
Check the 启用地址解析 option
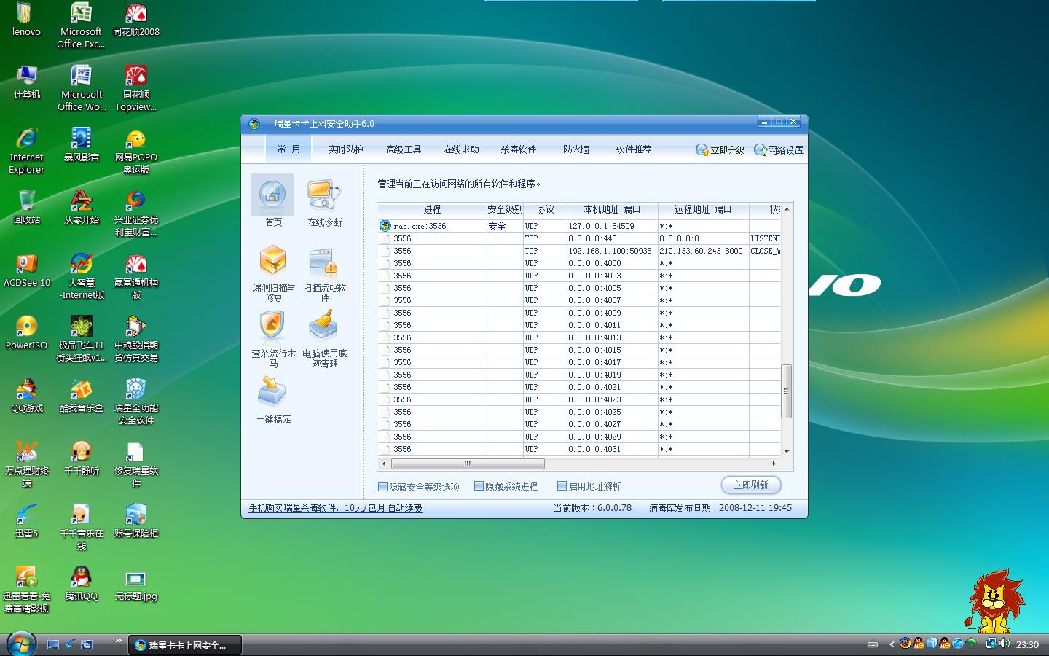pos(562,486)
